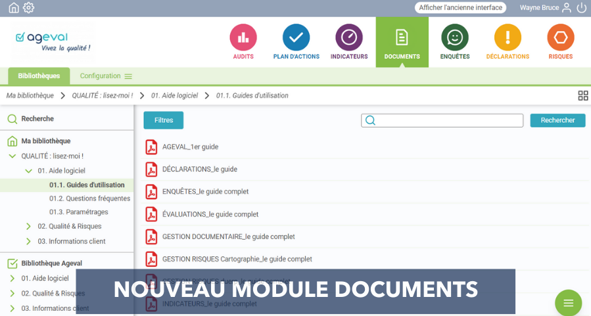Open the Risques hexagon icon

pos(561,37)
